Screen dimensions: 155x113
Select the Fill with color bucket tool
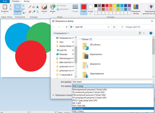34,7
